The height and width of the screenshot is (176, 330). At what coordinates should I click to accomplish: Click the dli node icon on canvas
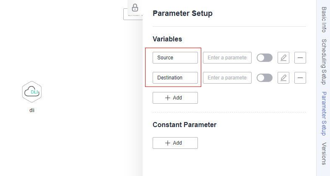tap(32, 92)
